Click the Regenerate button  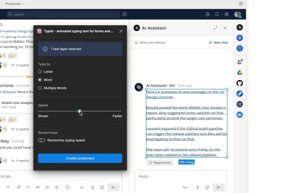(160, 163)
